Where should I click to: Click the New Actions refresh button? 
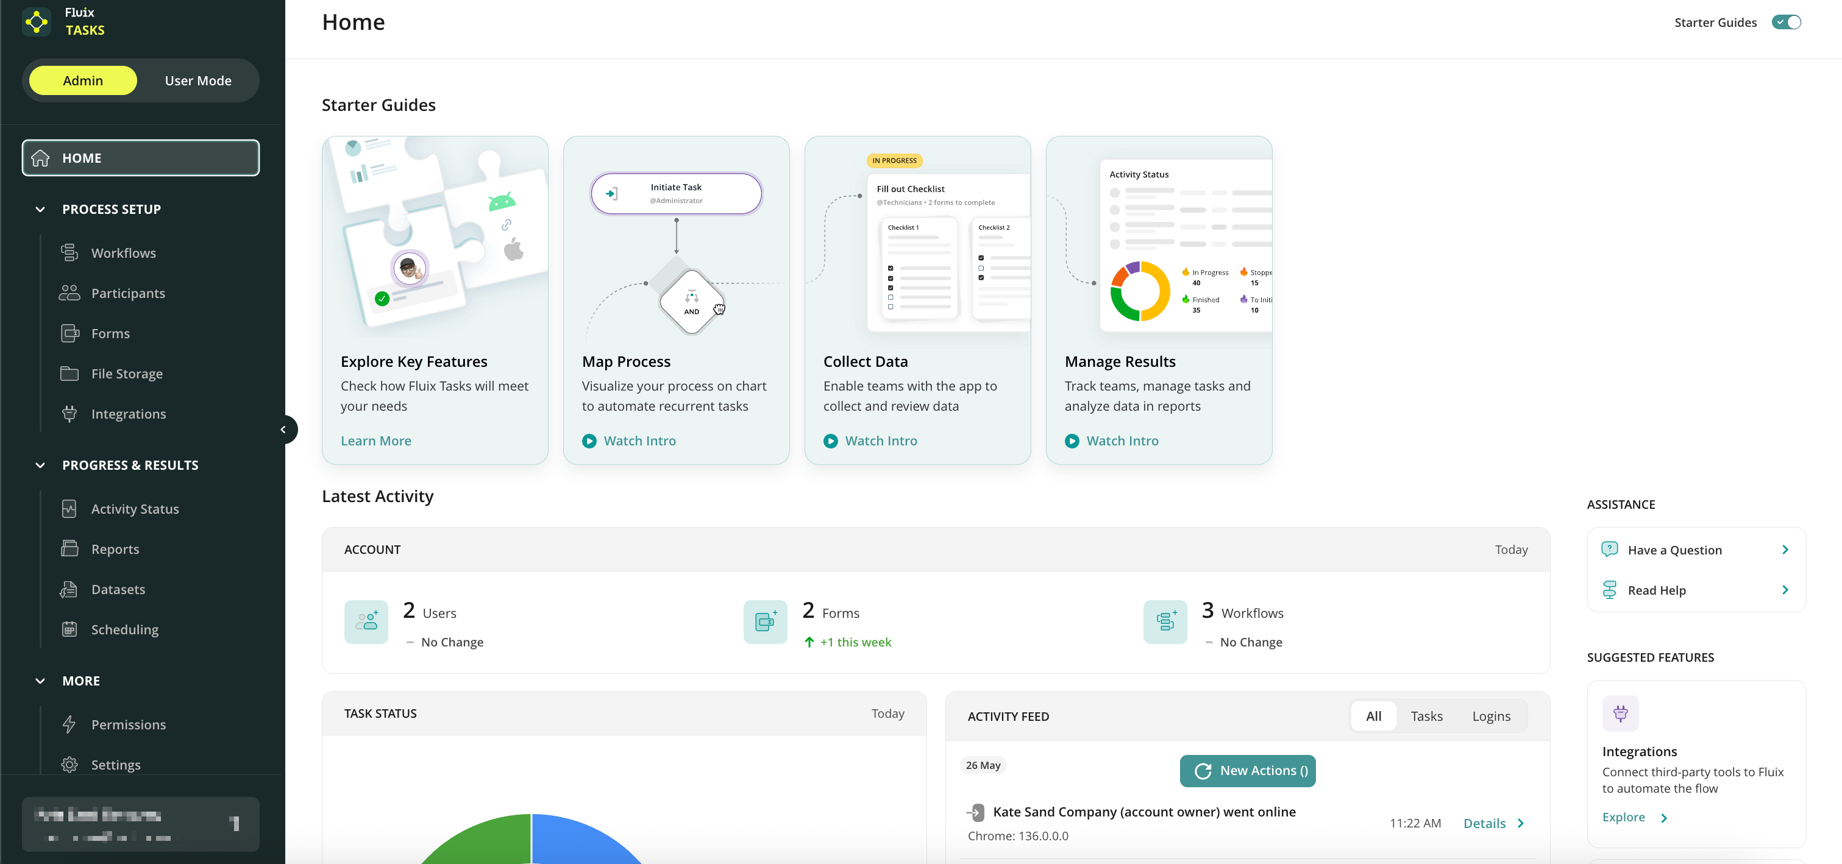pos(1247,770)
